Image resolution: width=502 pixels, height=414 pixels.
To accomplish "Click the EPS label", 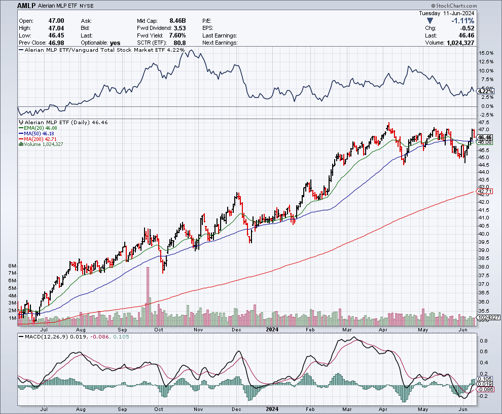I will 208,28.
